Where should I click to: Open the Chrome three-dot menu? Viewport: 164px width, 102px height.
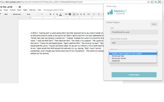[x=163, y=2]
